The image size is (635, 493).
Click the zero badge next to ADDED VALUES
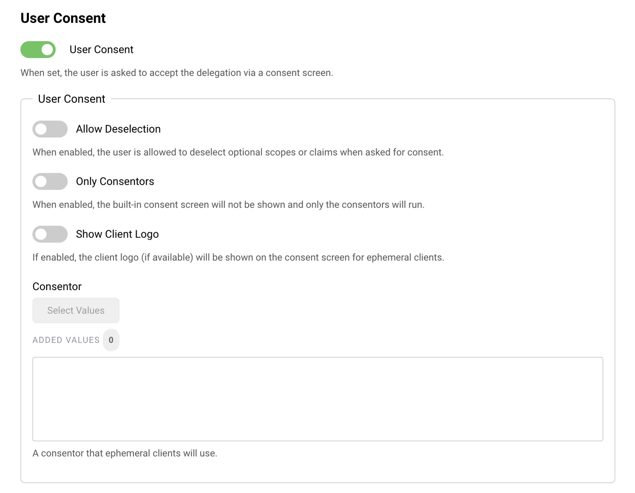coord(111,340)
